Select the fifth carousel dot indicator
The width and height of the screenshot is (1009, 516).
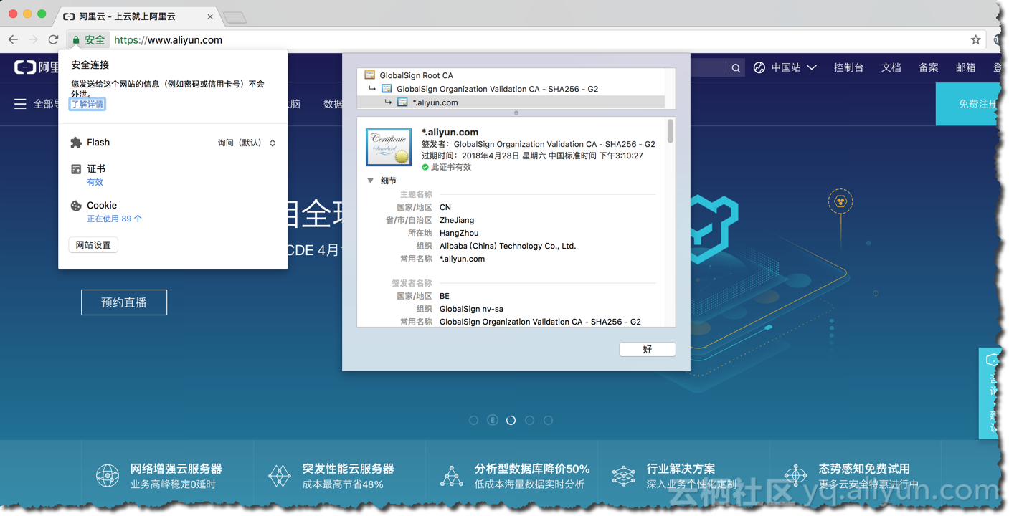(548, 420)
